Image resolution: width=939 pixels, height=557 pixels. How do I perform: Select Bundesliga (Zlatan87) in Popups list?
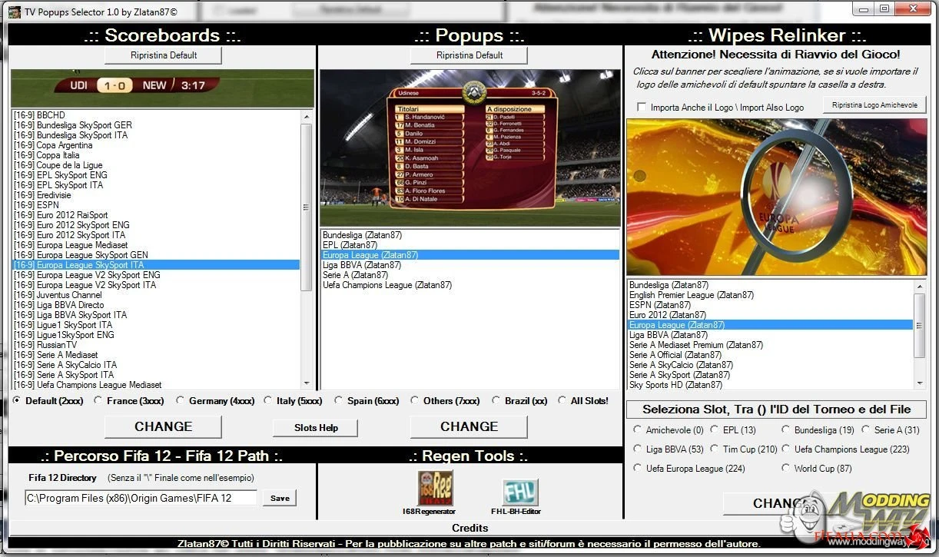pos(470,235)
